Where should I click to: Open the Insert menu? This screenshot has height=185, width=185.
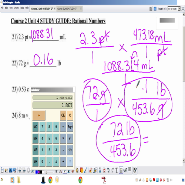(x=16, y=8)
